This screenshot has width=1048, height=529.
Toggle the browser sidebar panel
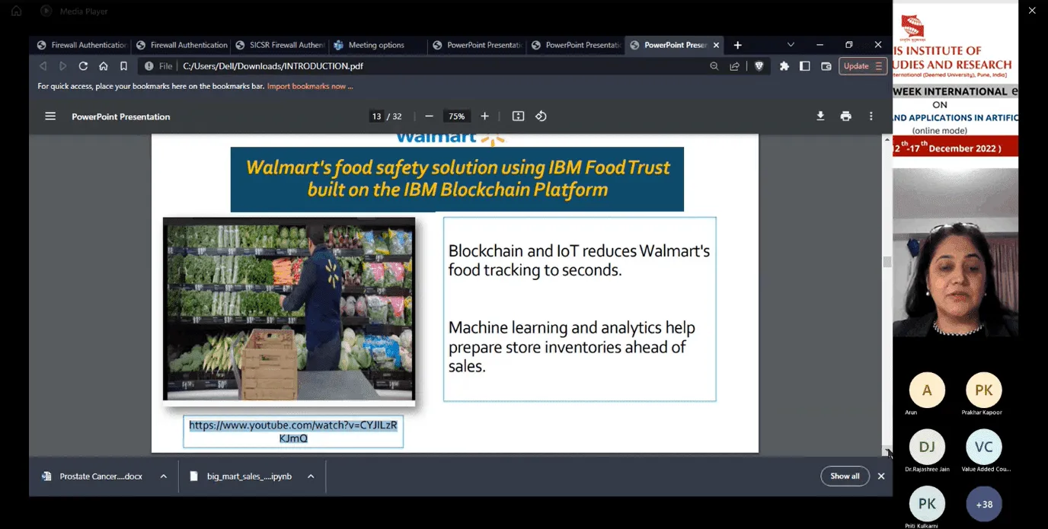(804, 66)
